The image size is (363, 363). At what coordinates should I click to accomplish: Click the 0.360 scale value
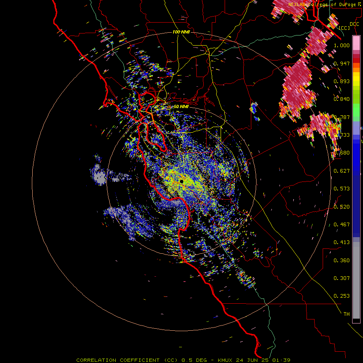coord(342,261)
